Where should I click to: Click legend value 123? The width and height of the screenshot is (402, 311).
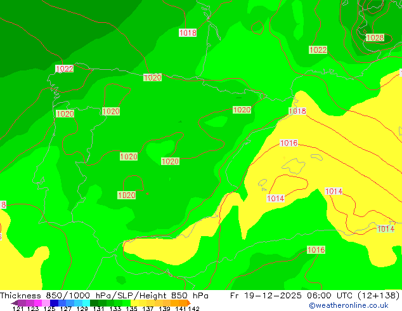(x=33, y=308)
